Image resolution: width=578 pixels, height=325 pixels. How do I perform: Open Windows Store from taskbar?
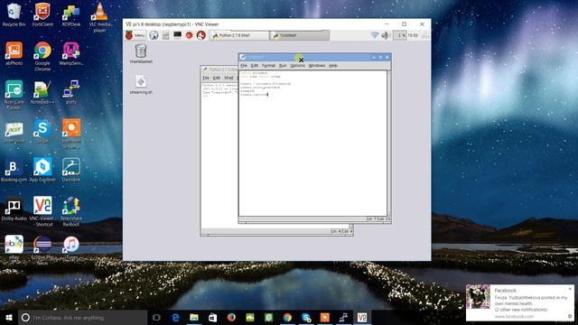coord(213,318)
